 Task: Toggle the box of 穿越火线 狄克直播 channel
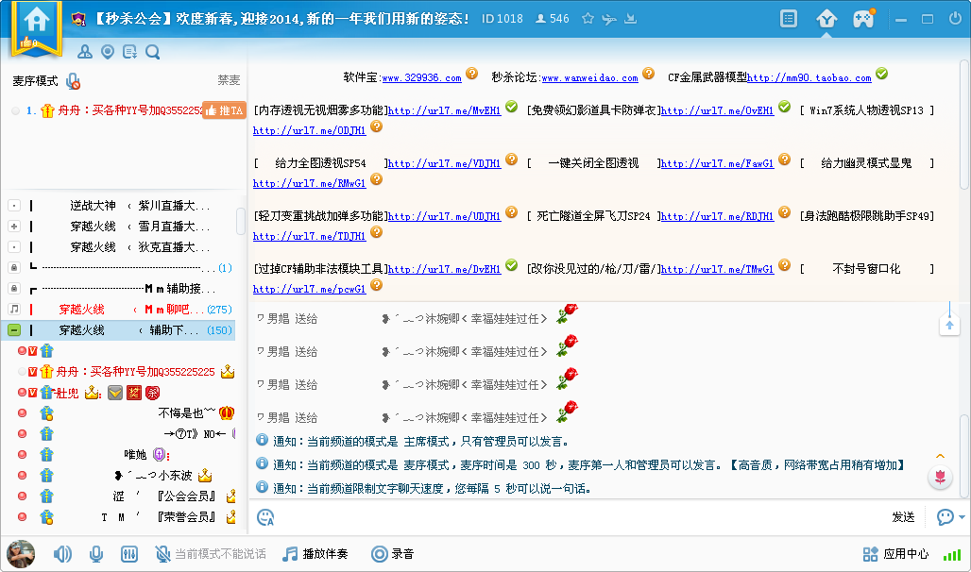pos(14,247)
